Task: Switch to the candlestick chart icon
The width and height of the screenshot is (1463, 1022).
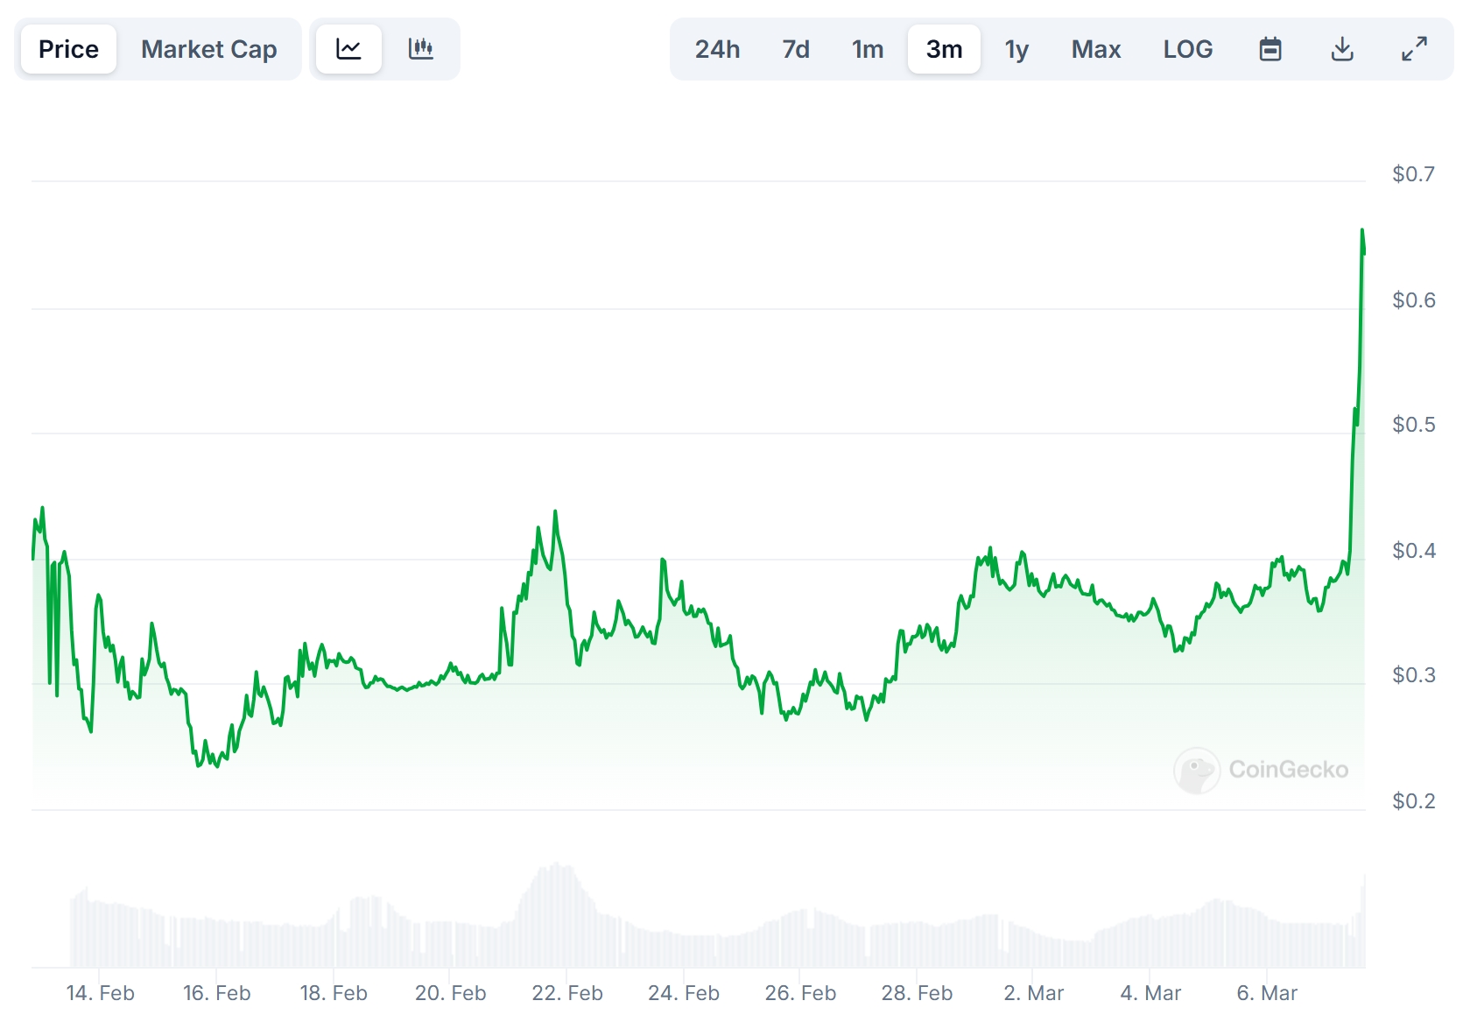Action: click(x=420, y=49)
